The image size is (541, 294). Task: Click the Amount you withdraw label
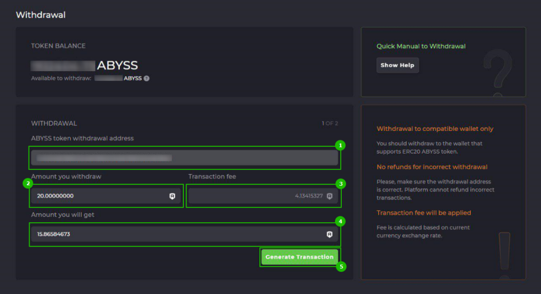(66, 176)
